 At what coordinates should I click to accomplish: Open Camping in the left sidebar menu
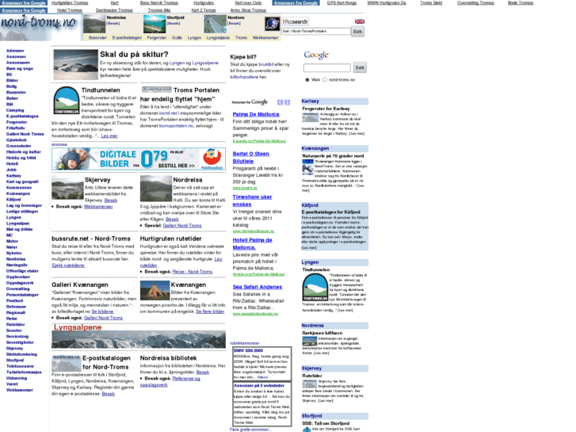pos(15,110)
